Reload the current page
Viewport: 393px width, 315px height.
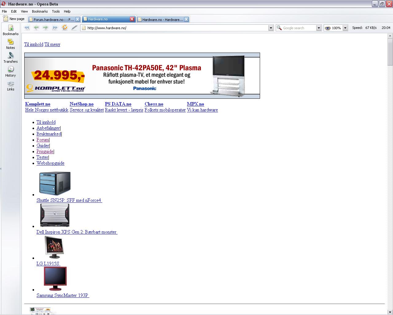64,28
